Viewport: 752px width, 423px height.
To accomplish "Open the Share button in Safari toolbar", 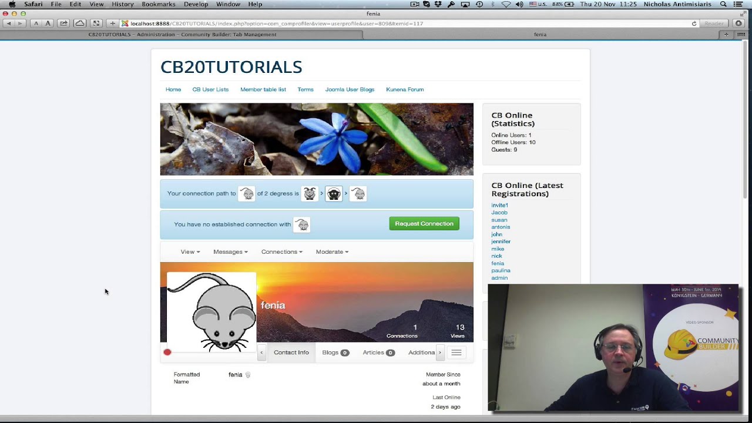I will click(63, 23).
